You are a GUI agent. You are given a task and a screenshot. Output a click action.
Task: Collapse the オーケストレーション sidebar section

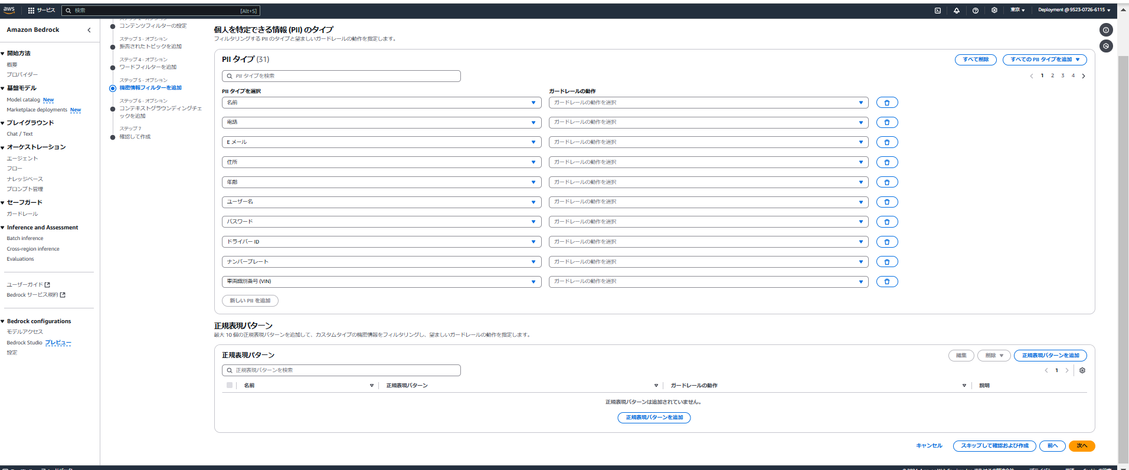[x=3, y=147]
